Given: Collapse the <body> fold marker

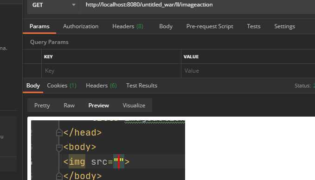Looking at the screenshot, I should [59, 148].
